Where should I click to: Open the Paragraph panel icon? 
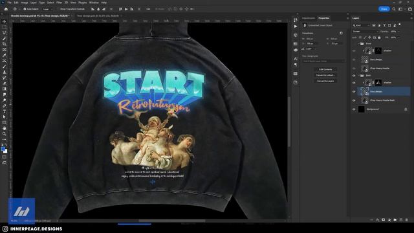point(296,65)
